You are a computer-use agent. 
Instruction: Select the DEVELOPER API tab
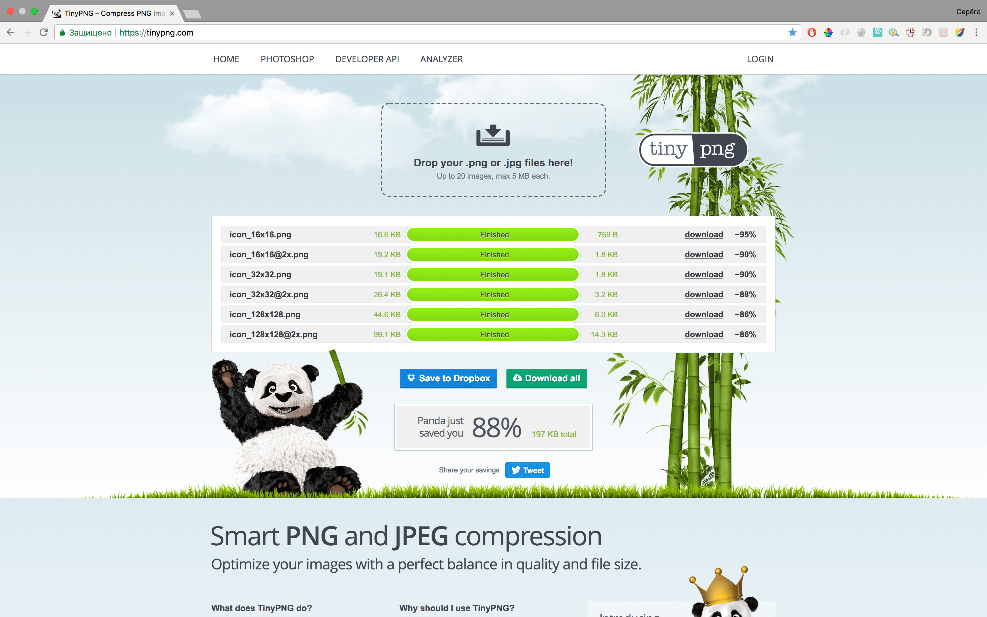(x=367, y=59)
